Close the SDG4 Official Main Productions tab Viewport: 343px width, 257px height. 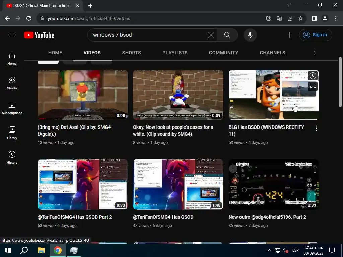(x=78, y=6)
